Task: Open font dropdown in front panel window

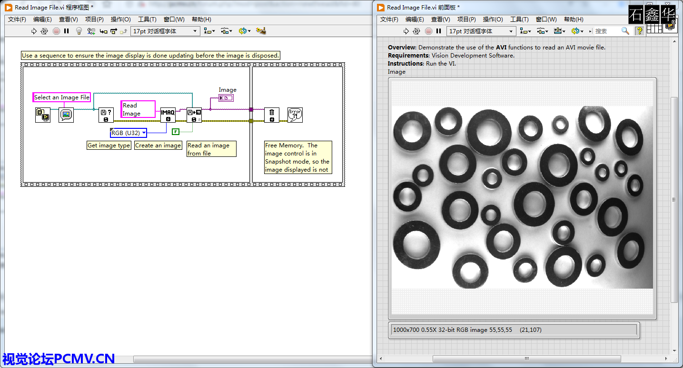Action: click(481, 31)
